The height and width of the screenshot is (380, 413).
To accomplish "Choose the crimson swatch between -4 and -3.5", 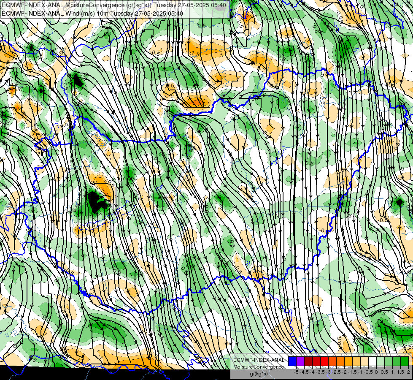I will pos(316,361).
